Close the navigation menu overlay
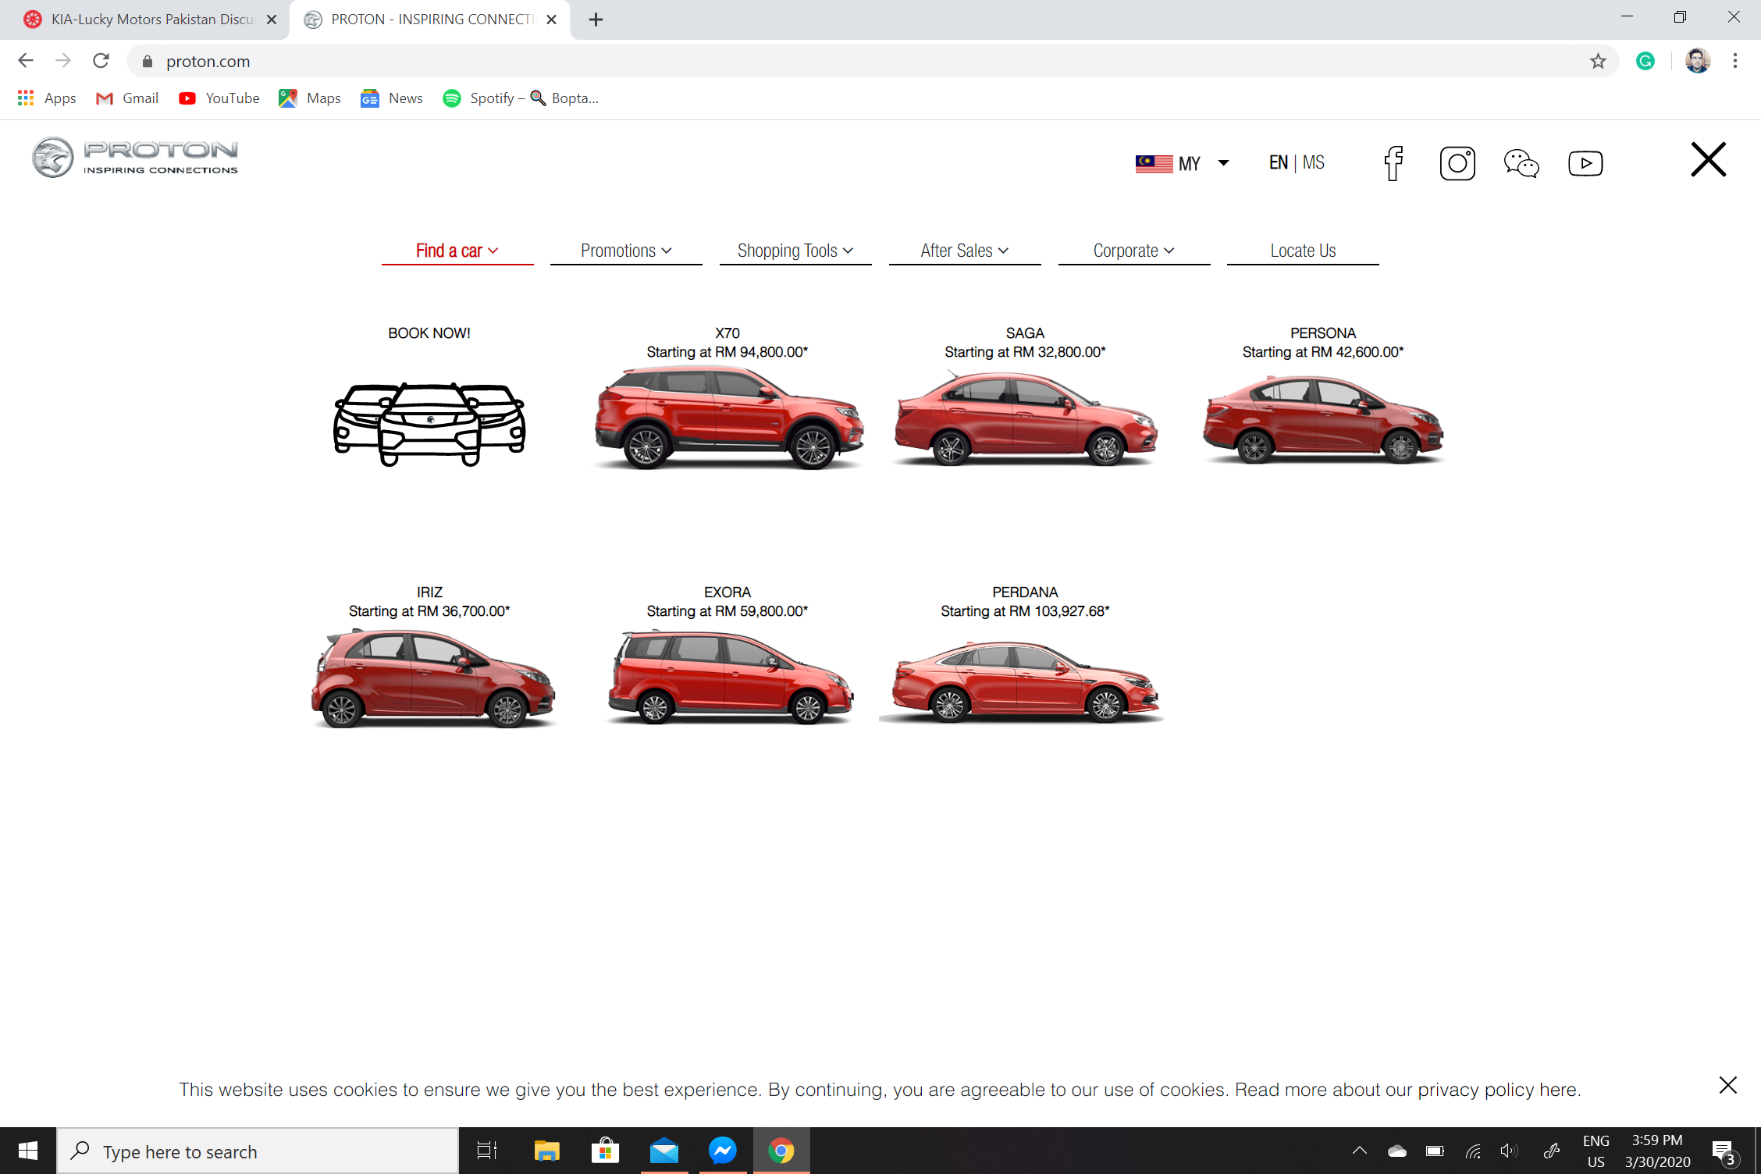The height and width of the screenshot is (1174, 1761). point(1708,159)
